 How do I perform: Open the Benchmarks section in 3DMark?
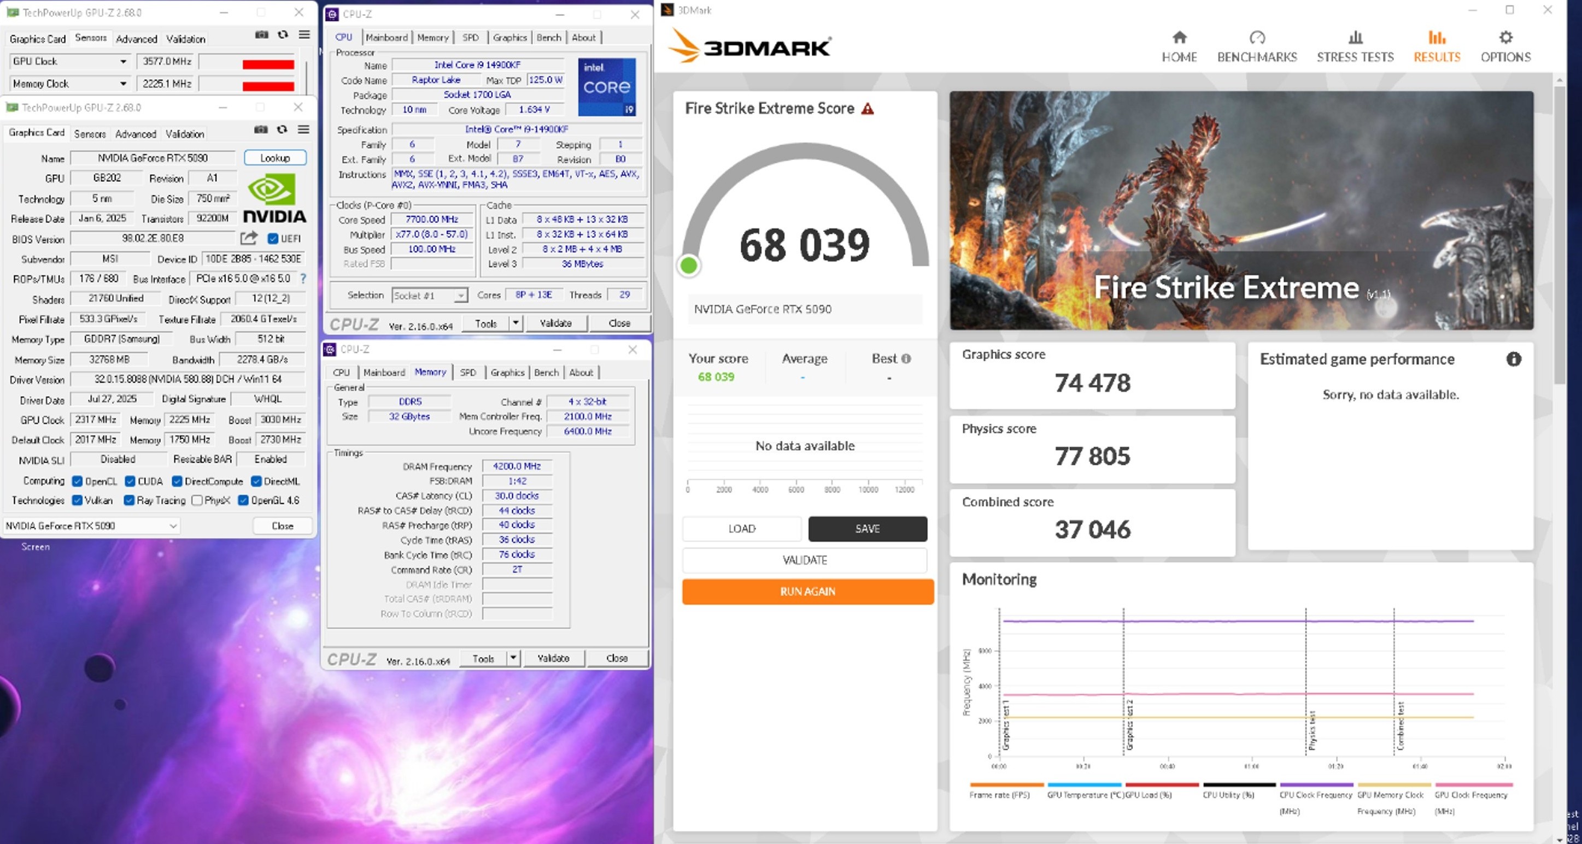pyautogui.click(x=1257, y=46)
